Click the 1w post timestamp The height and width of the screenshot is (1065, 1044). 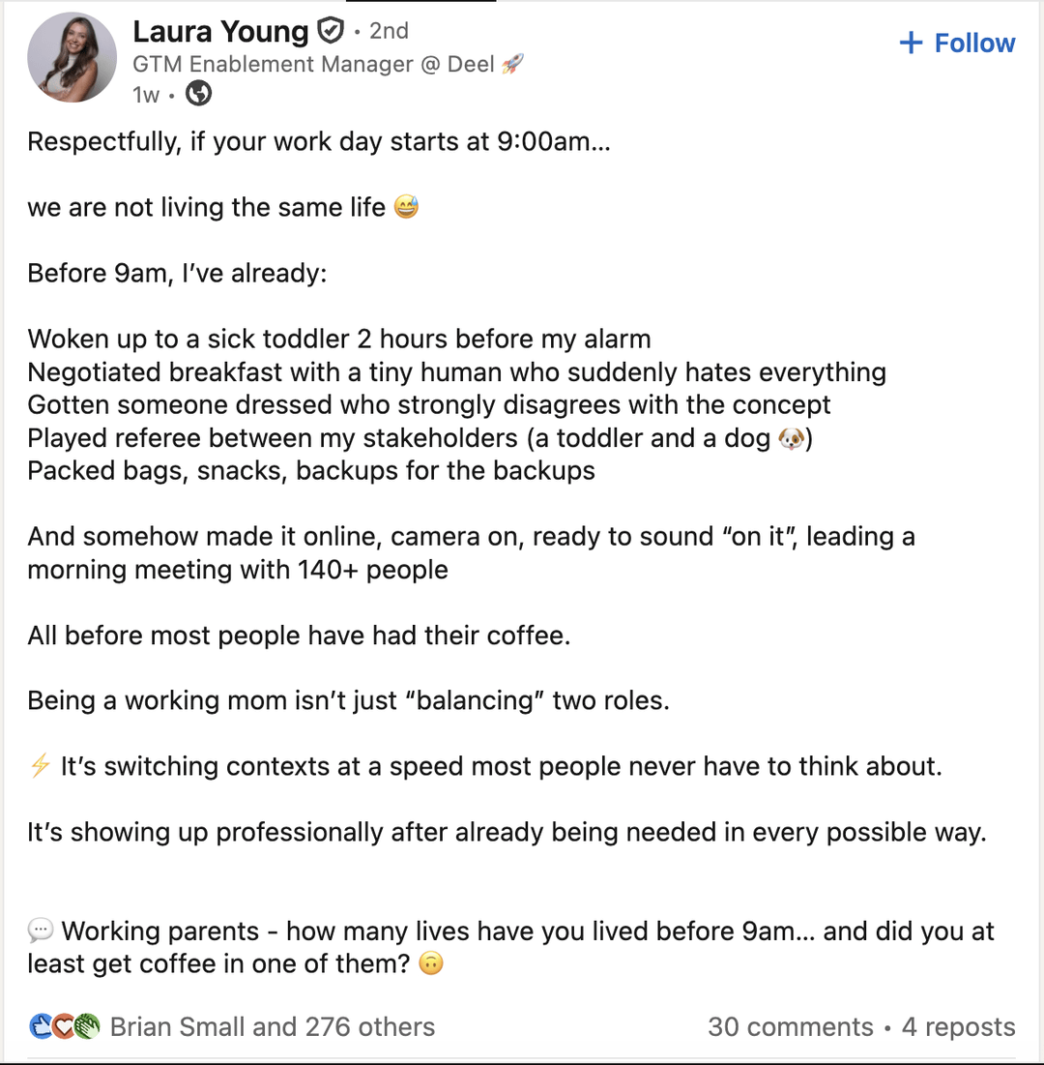click(x=146, y=95)
